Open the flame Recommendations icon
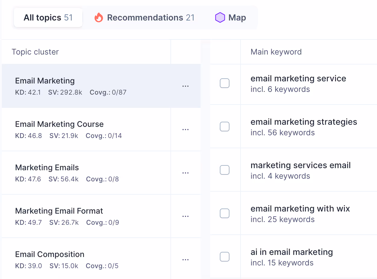 point(99,18)
